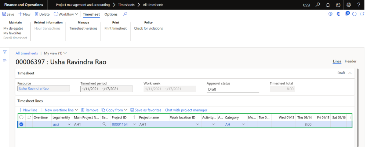Add a New line to timesheet
Screen dimensions: 367x147
[28, 110]
